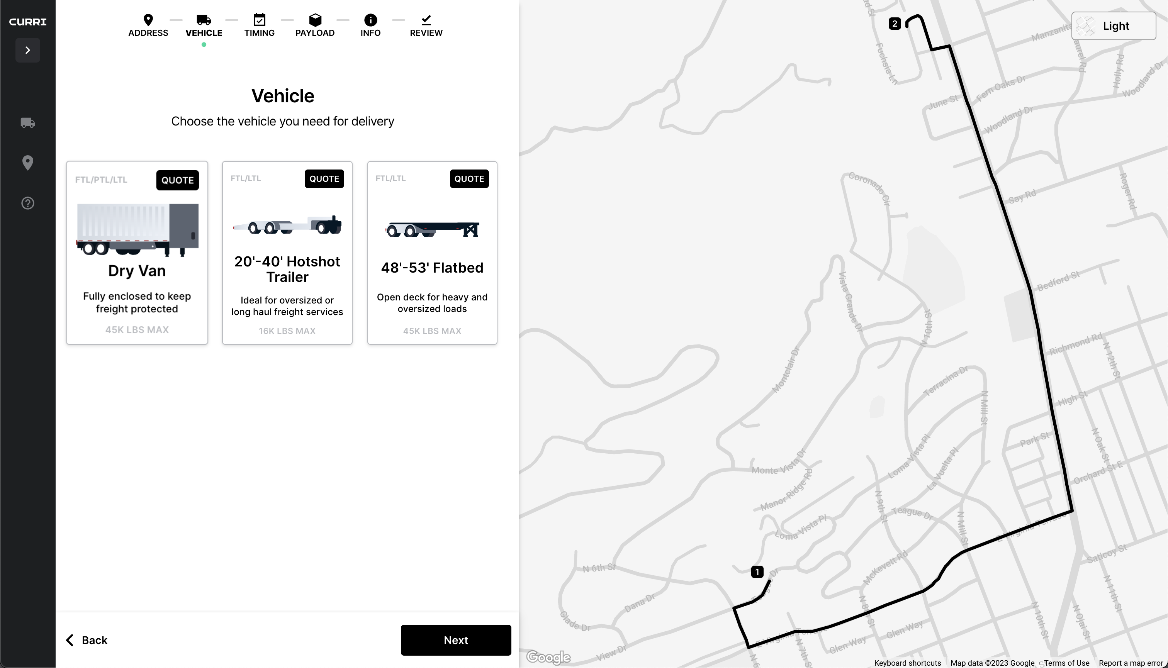The height and width of the screenshot is (668, 1168).
Task: Click the Vehicle step truck icon
Action: click(203, 20)
